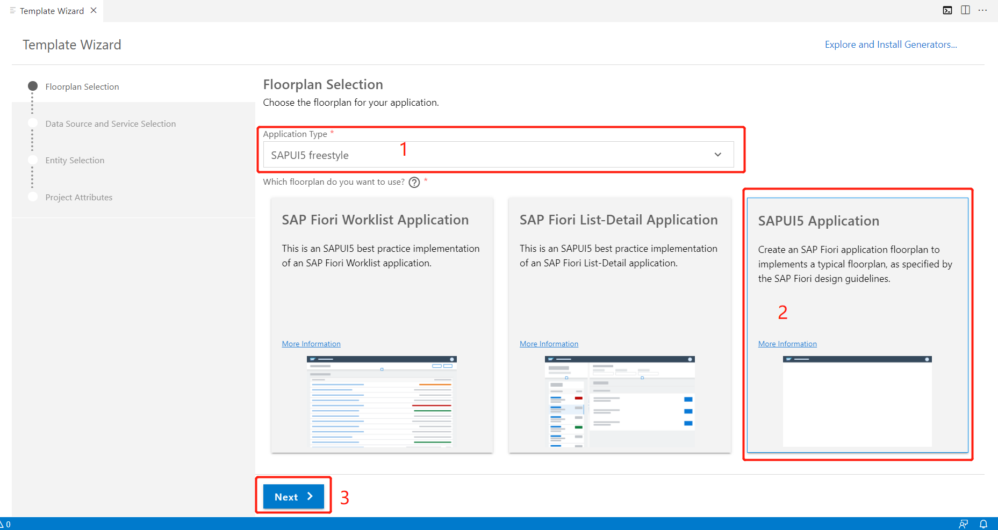Open the terminal panel icon
This screenshot has height=530, width=998.
947,10
